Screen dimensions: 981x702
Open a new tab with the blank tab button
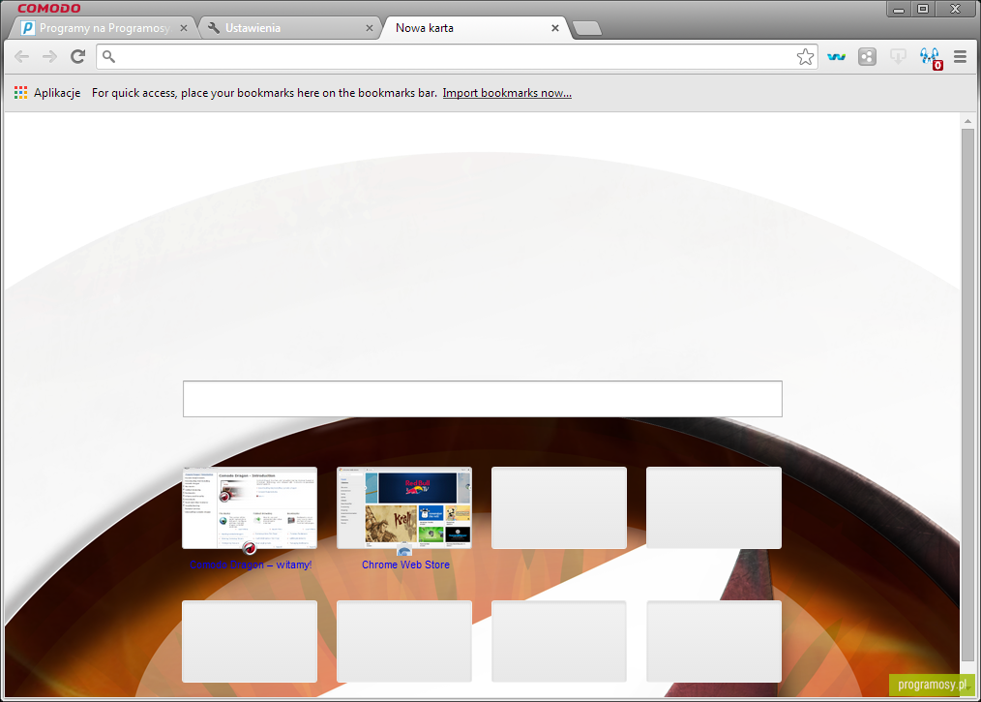587,28
